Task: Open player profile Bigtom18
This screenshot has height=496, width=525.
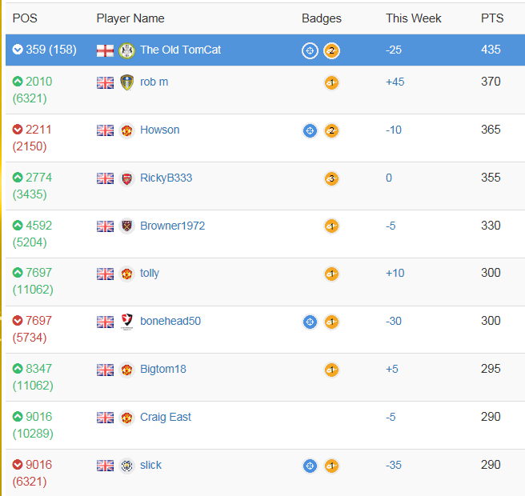Action: pos(163,370)
